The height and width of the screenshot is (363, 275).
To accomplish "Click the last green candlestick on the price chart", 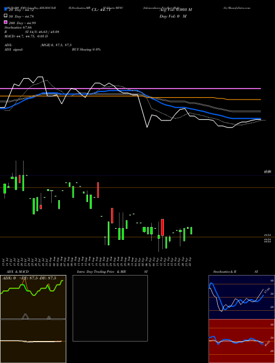I will 191,230.
